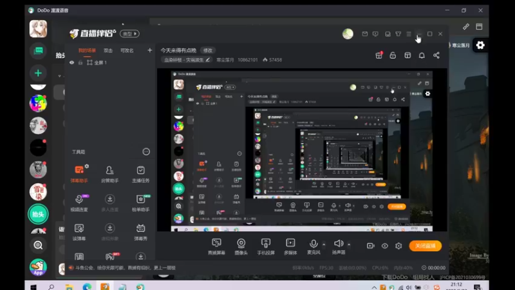
Task: Open the hamburger menu in 直播伴侣
Action: point(409,34)
